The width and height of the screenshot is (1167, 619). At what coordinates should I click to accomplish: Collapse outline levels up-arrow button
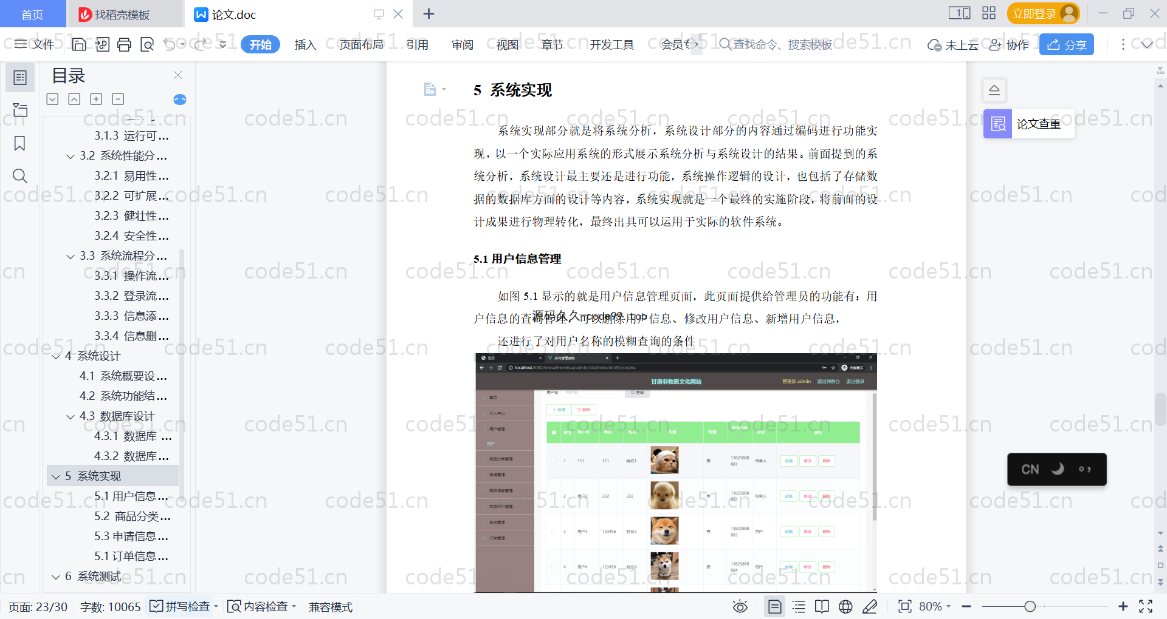(74, 99)
